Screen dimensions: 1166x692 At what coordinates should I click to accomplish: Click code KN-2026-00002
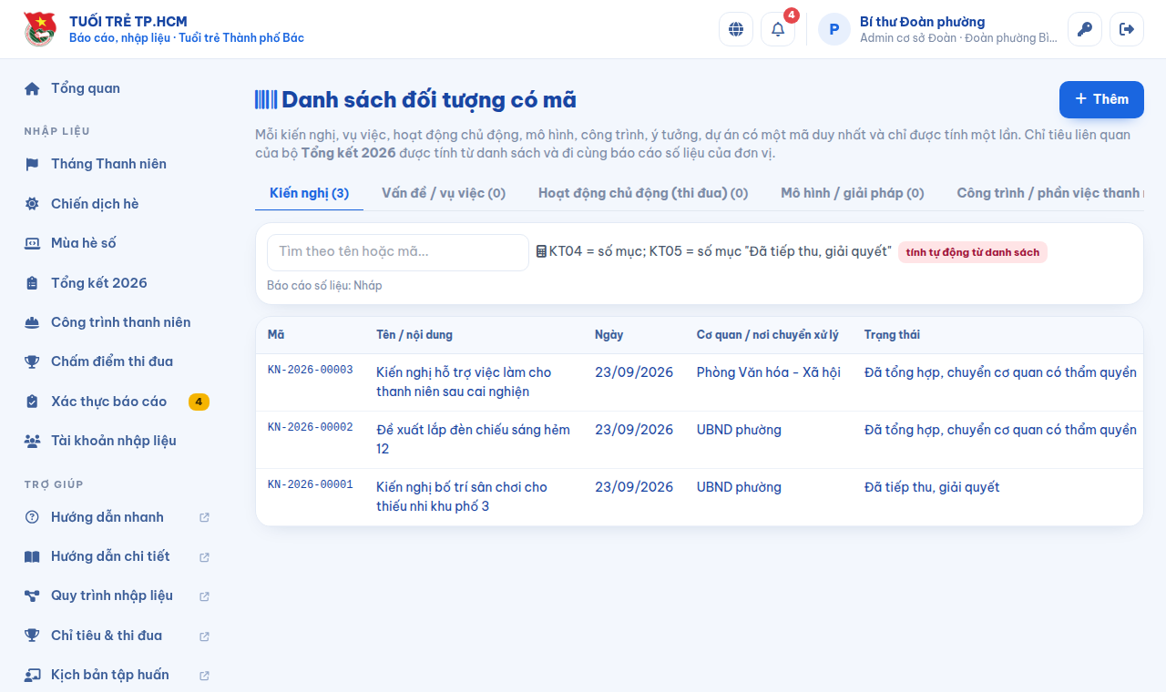tap(310, 427)
